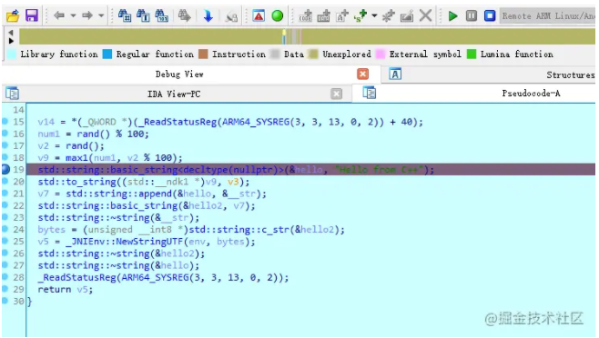Click 'std::string::append' on line 21
This screenshot has width=599, height=338.
click(119, 194)
